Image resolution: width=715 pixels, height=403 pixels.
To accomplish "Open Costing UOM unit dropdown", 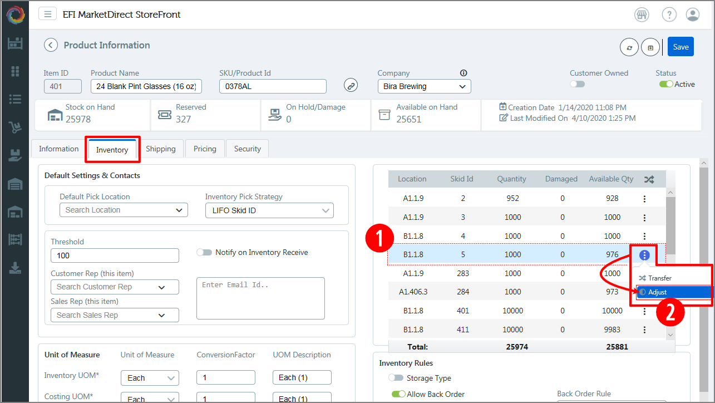I will coord(150,397).
